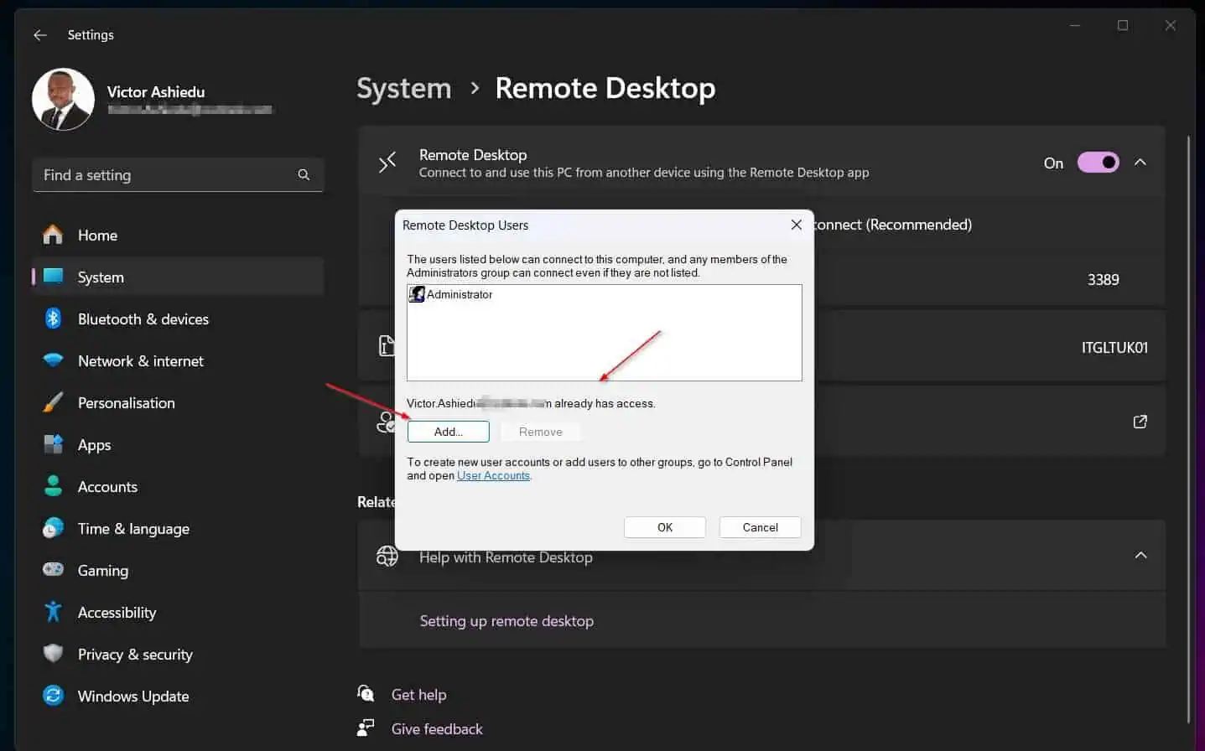Click the Give feedback icon
The image size is (1205, 751).
366,728
